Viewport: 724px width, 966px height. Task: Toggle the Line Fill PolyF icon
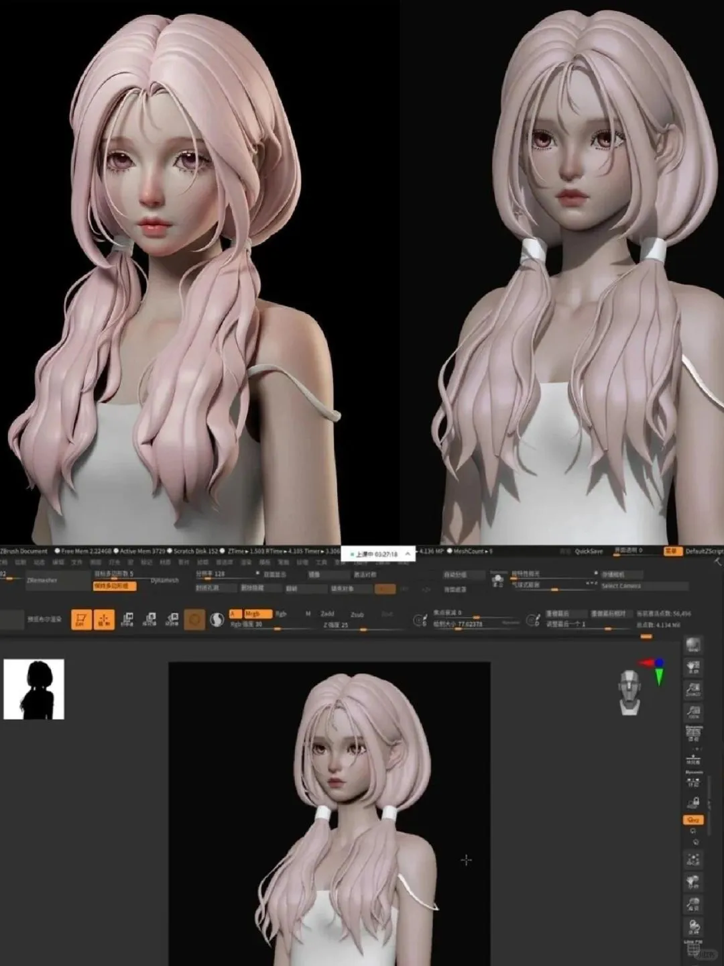[x=693, y=947]
